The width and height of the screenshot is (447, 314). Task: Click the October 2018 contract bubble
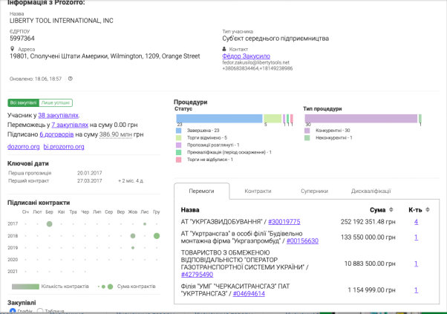click(x=132, y=235)
